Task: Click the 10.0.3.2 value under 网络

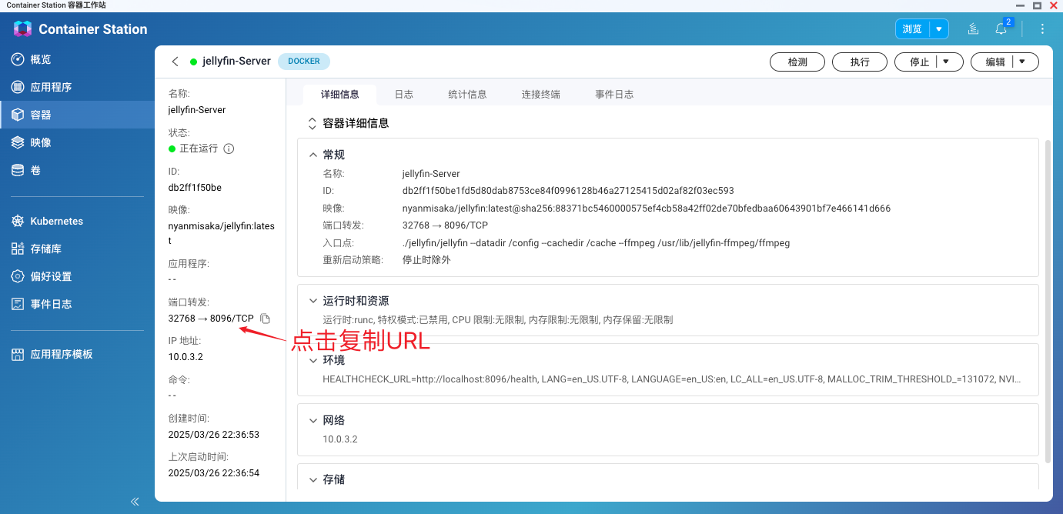Action: pyautogui.click(x=340, y=439)
